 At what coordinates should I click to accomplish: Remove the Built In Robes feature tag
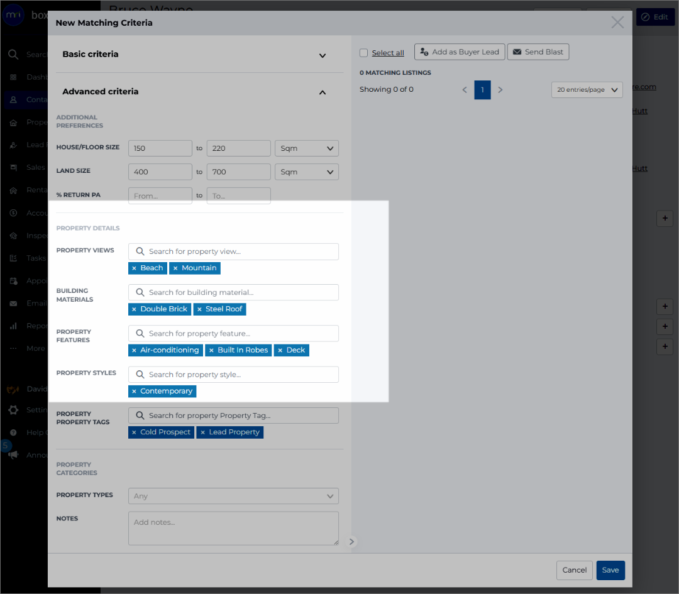tap(211, 350)
